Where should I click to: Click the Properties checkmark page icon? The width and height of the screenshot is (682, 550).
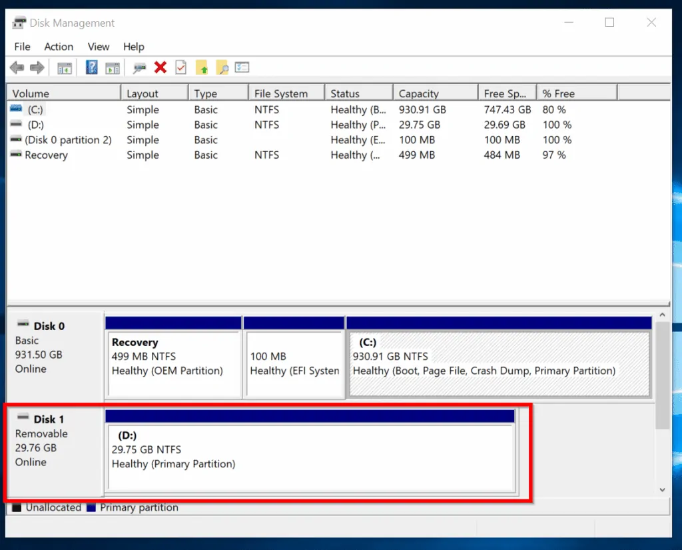click(180, 67)
